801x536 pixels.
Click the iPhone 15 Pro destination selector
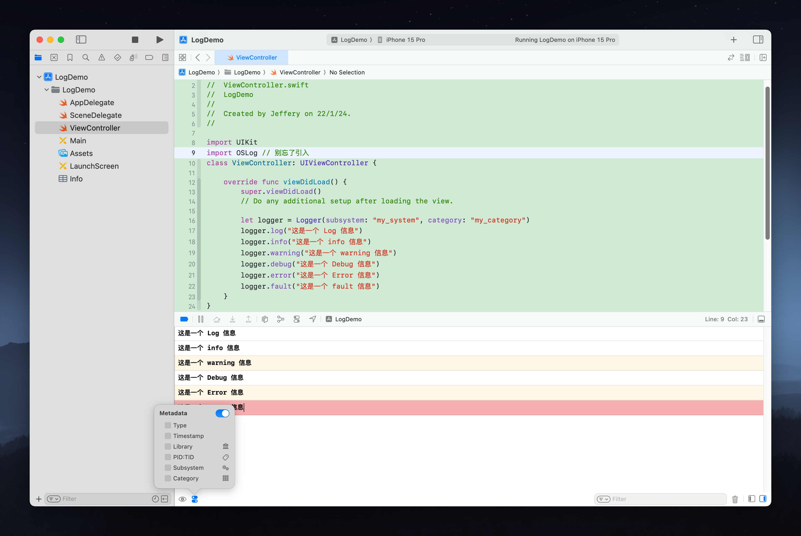point(405,40)
